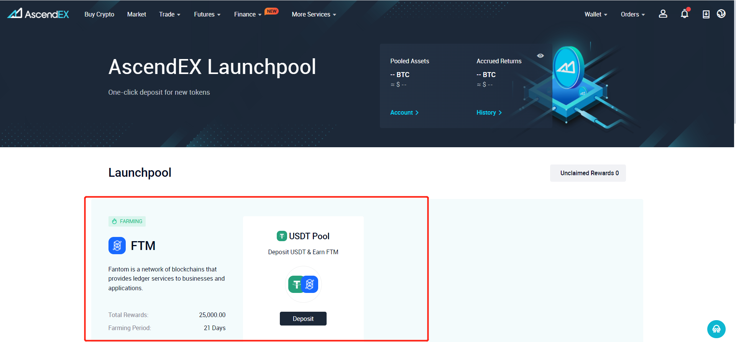
Task: Open the customer support chat bubble
Action: click(x=716, y=329)
